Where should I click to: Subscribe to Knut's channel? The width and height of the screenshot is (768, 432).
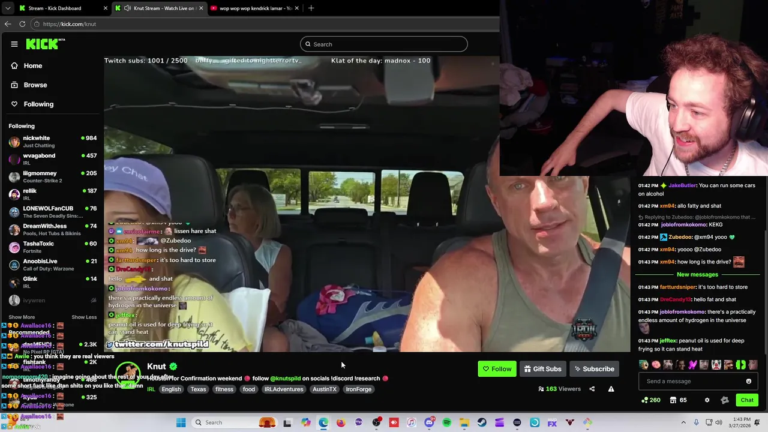tap(594, 369)
